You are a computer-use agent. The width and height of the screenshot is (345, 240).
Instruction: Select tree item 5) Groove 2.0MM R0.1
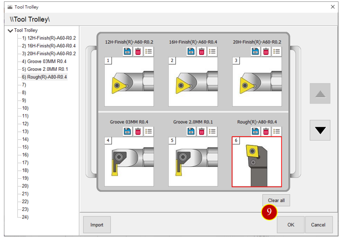point(45,69)
